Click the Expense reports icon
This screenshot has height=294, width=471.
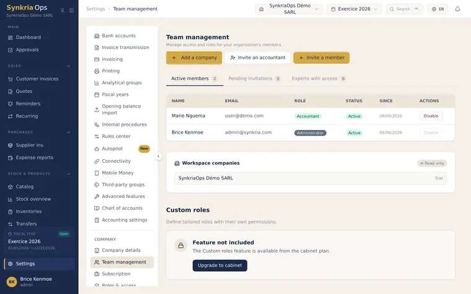tap(10, 158)
